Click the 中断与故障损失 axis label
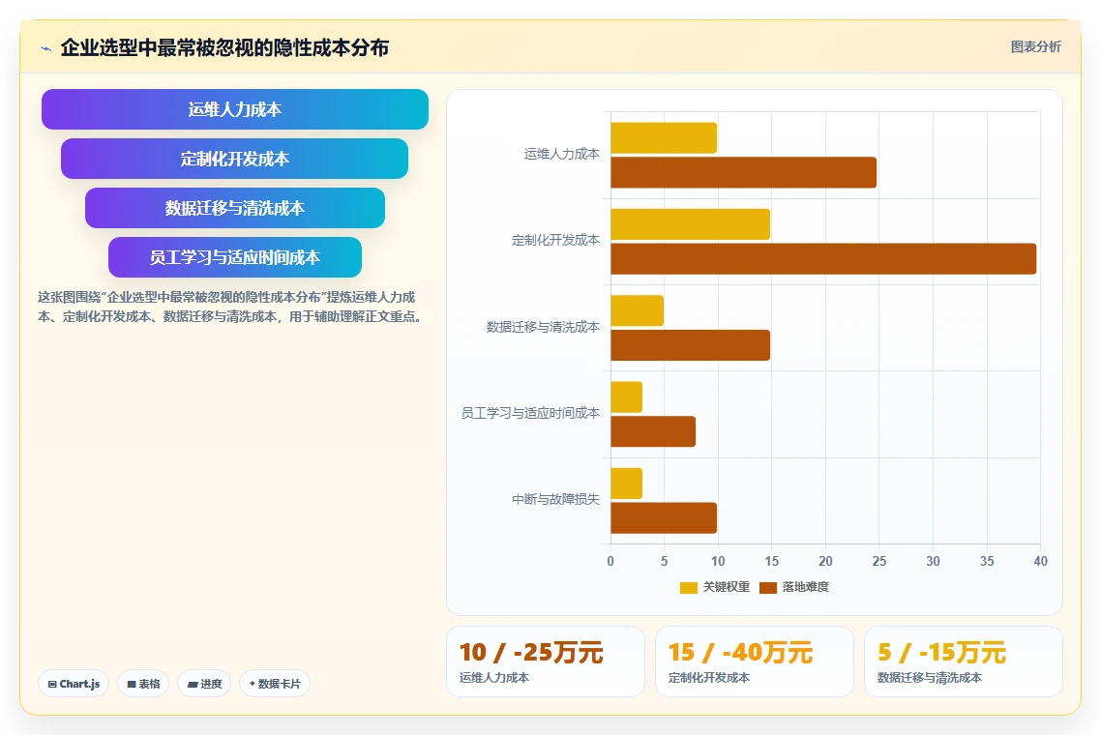The height and width of the screenshot is (735, 1101). click(x=555, y=499)
